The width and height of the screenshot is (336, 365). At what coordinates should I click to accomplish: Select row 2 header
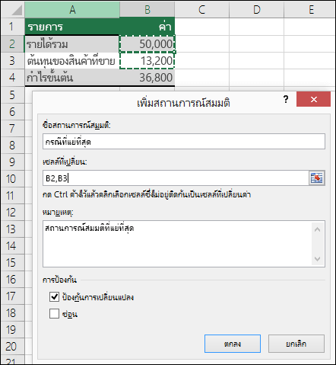click(x=13, y=43)
